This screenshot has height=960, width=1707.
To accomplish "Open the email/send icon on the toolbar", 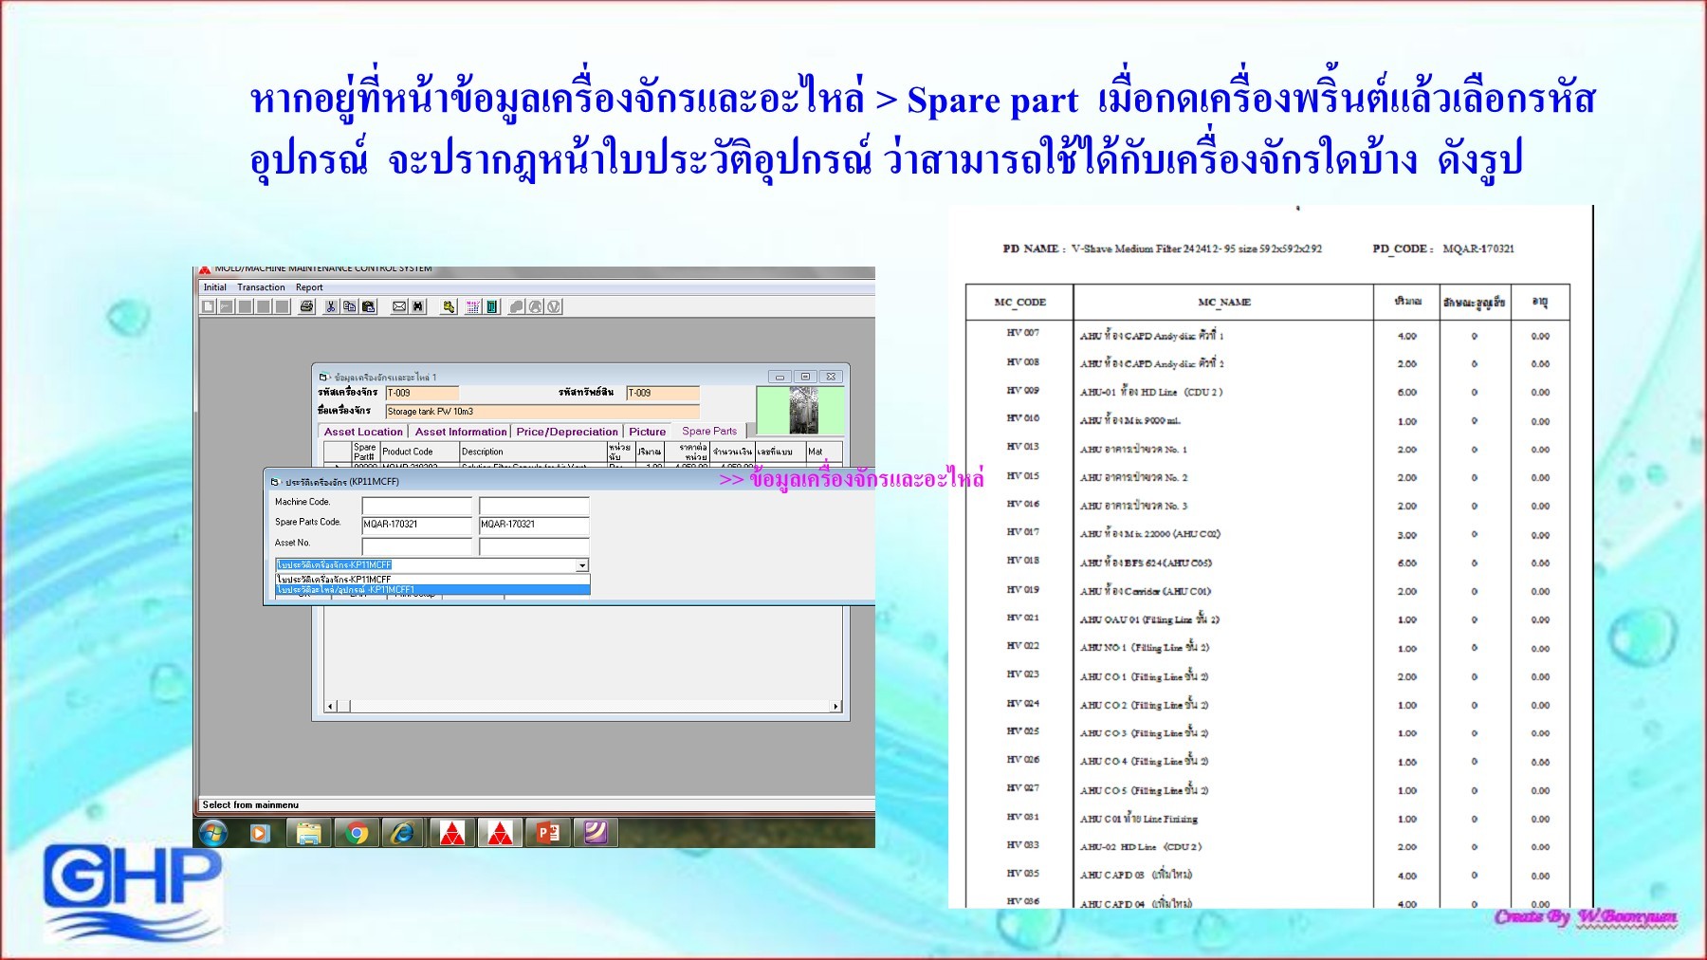I will 399,307.
